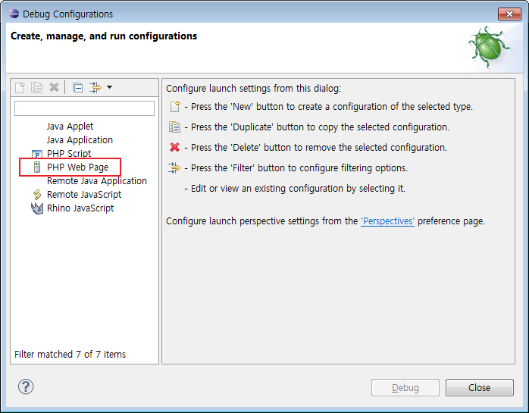Open the 'Perspectives' preference page link

coord(387,221)
